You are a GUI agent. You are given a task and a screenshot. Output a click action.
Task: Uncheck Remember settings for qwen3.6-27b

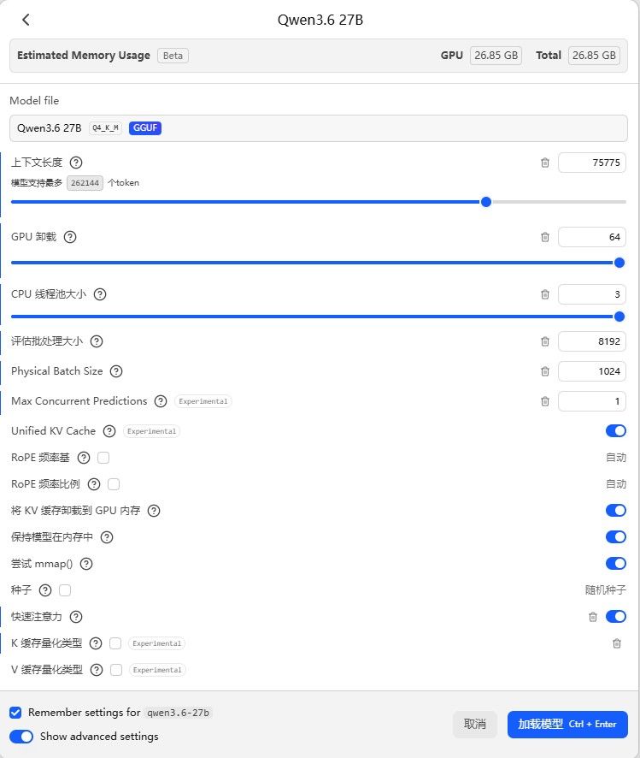click(15, 713)
